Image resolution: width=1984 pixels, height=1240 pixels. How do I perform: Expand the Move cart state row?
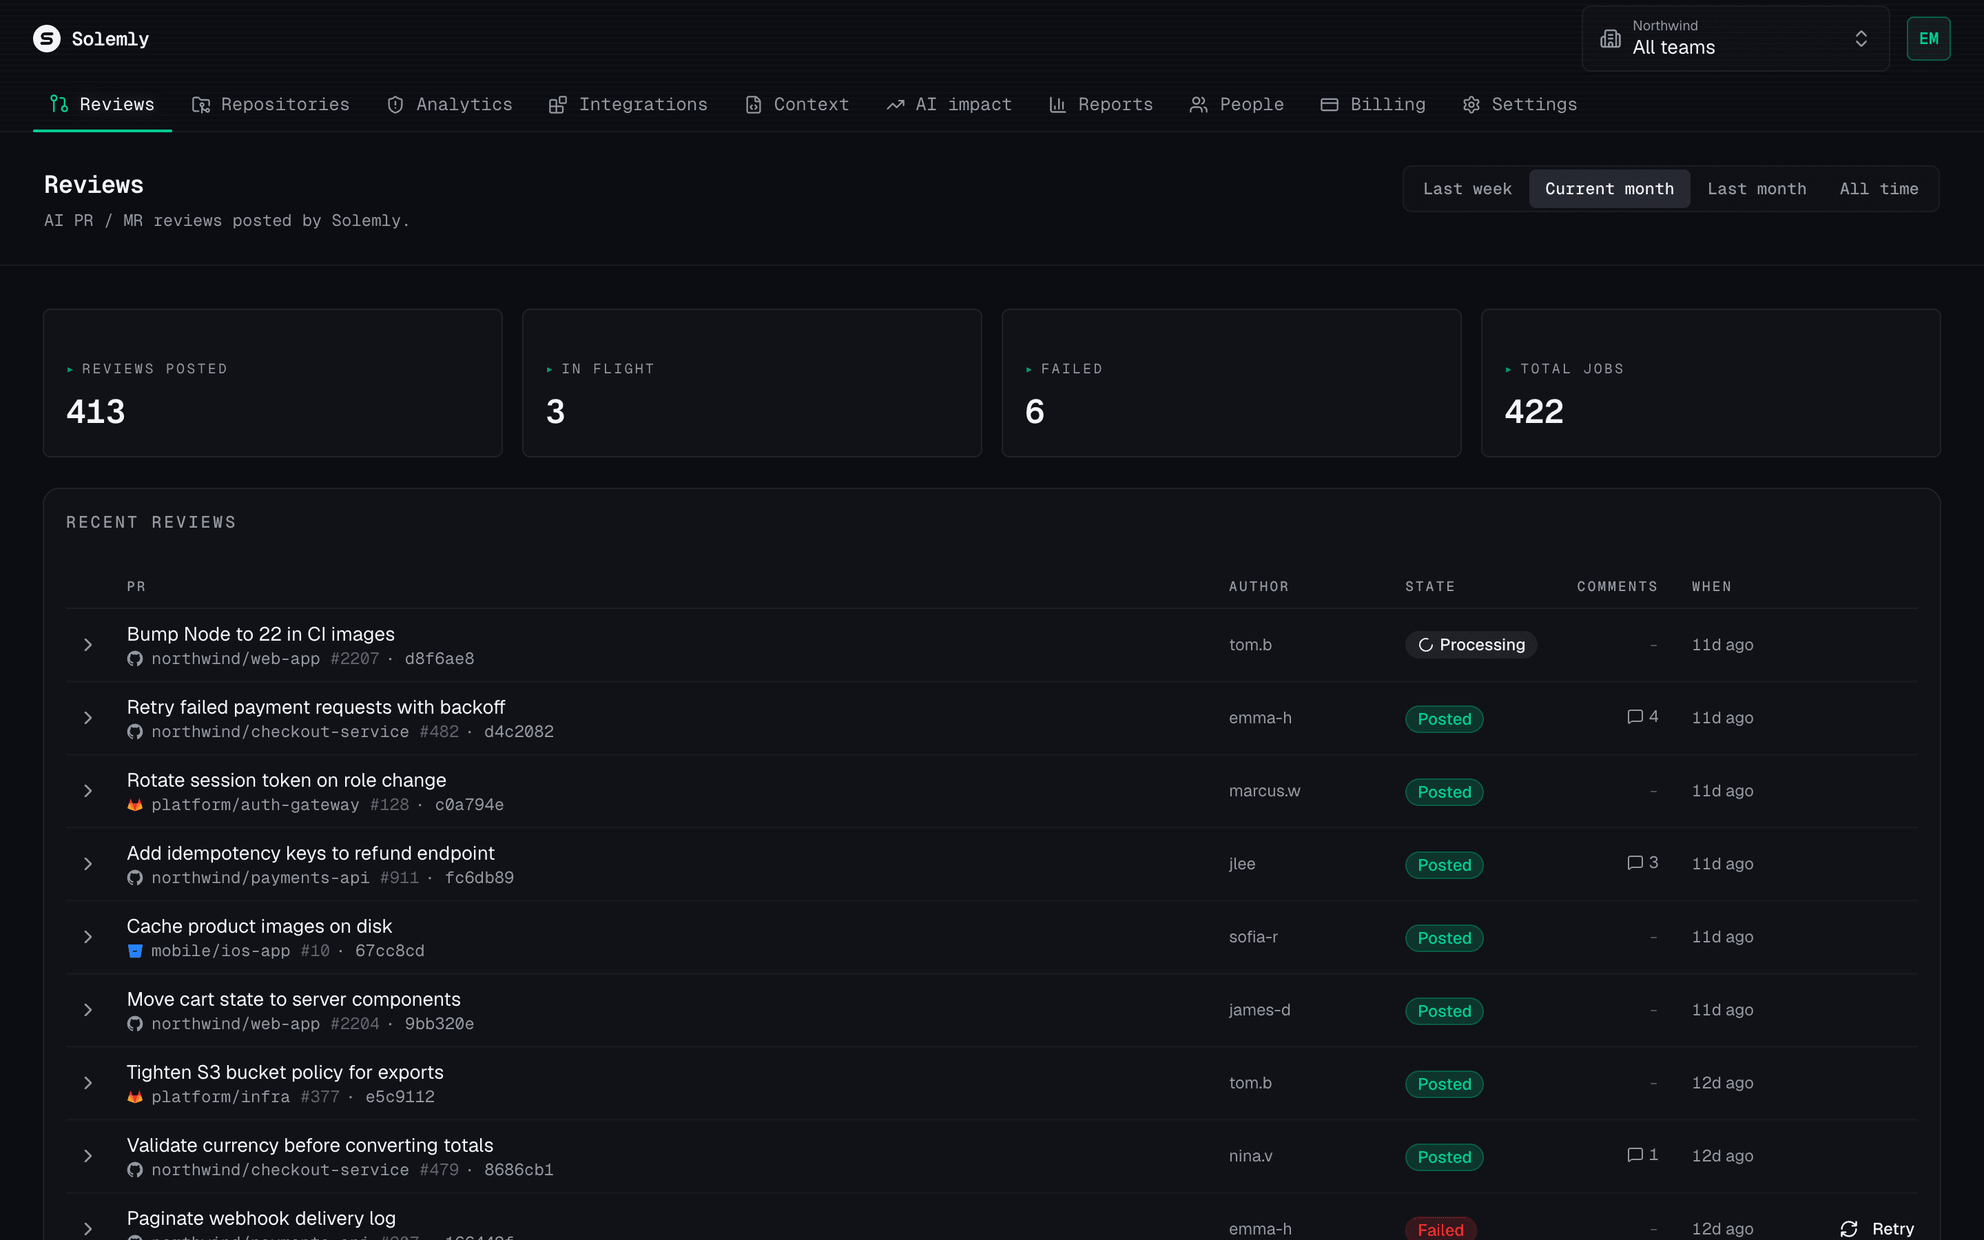pos(87,1009)
